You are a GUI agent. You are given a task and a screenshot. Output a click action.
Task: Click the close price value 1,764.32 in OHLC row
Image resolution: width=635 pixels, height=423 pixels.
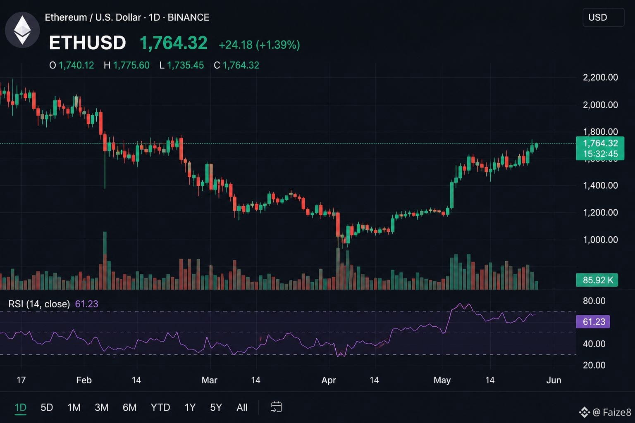[241, 65]
